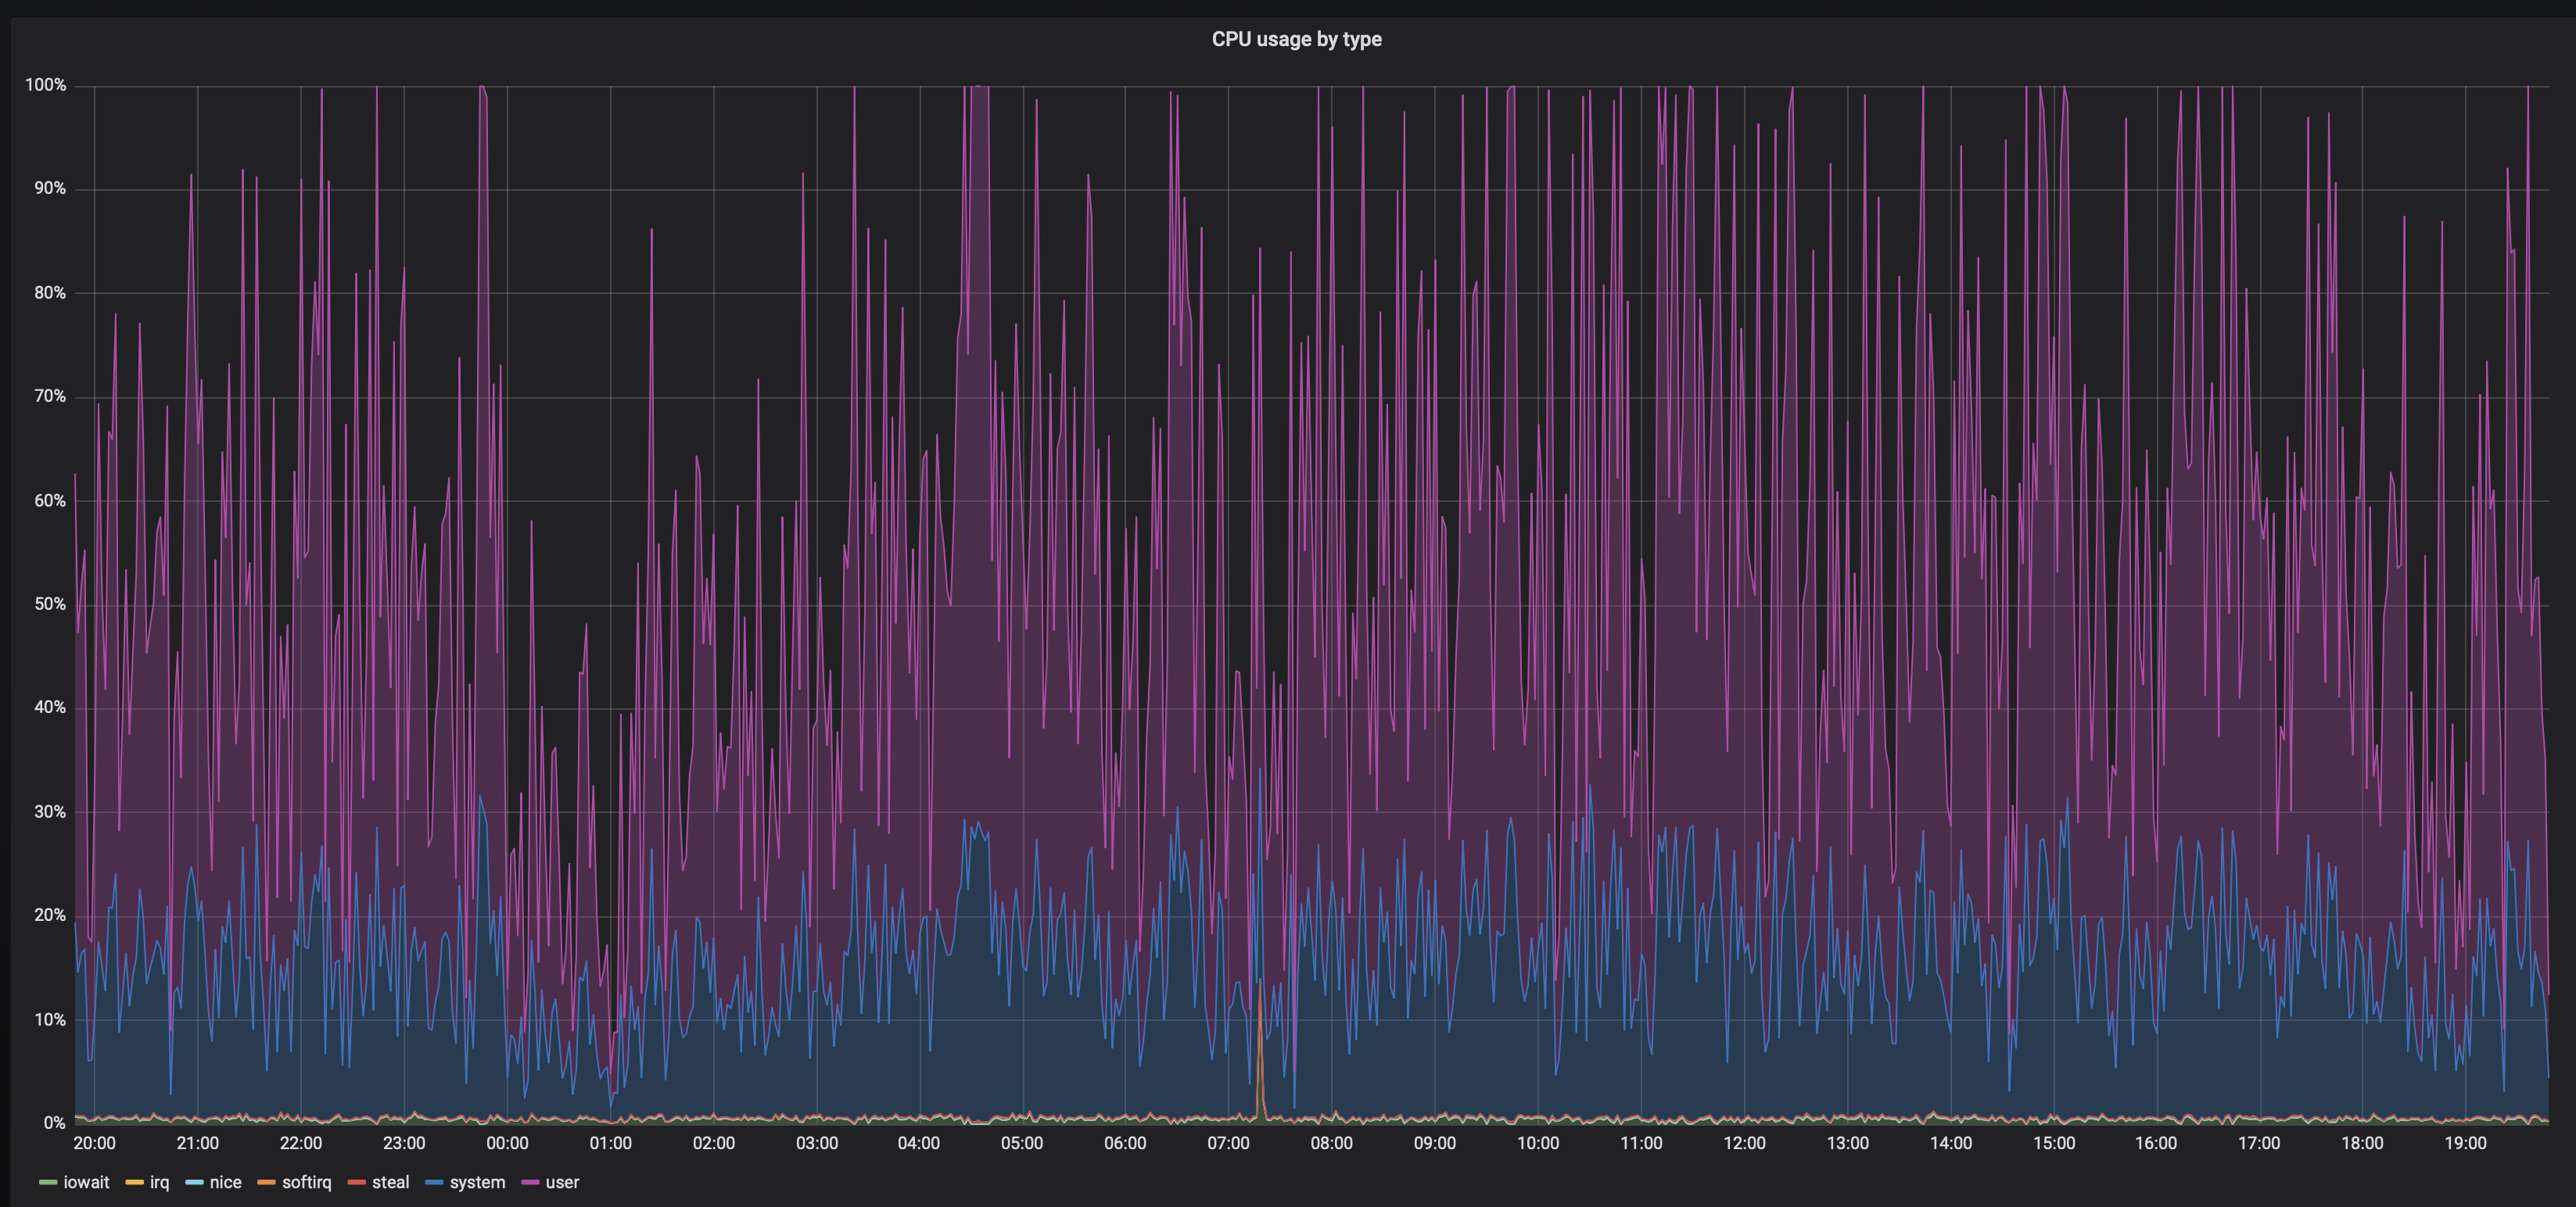Open the red steal color swatch
Viewport: 2576px width, 1207px height.
356,1183
